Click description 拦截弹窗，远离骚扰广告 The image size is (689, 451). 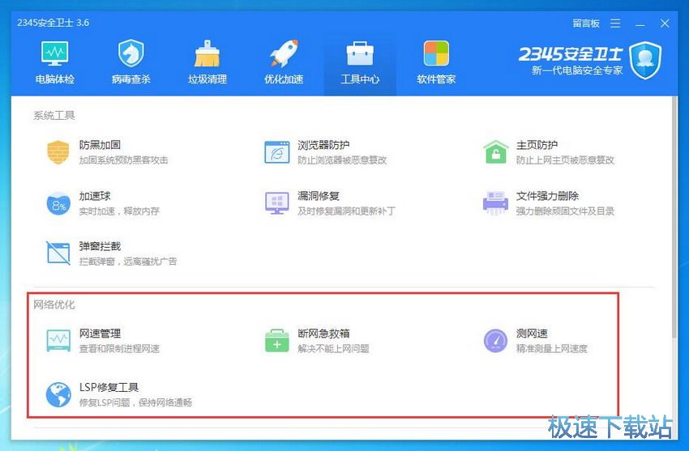pyautogui.click(x=128, y=262)
